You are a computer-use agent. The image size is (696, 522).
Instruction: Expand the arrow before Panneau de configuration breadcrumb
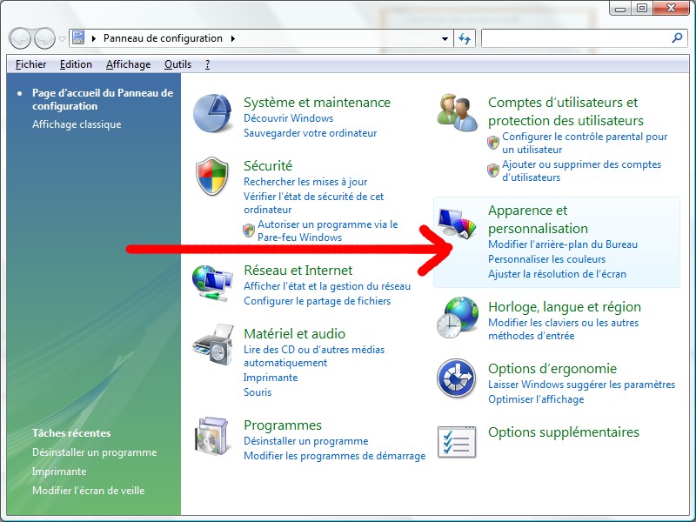[94, 38]
